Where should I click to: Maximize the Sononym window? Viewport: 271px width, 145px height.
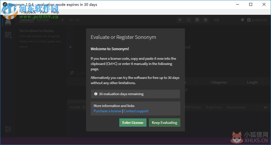(251, 4)
